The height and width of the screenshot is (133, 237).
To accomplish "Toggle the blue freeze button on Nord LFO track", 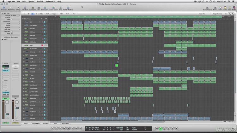I will pos(45,72).
